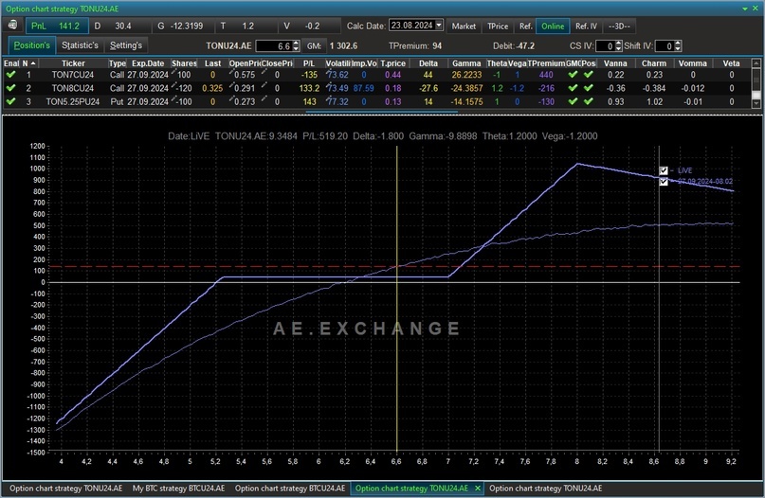Toggle Pos checkmark in TON7CU24 row

click(x=589, y=75)
